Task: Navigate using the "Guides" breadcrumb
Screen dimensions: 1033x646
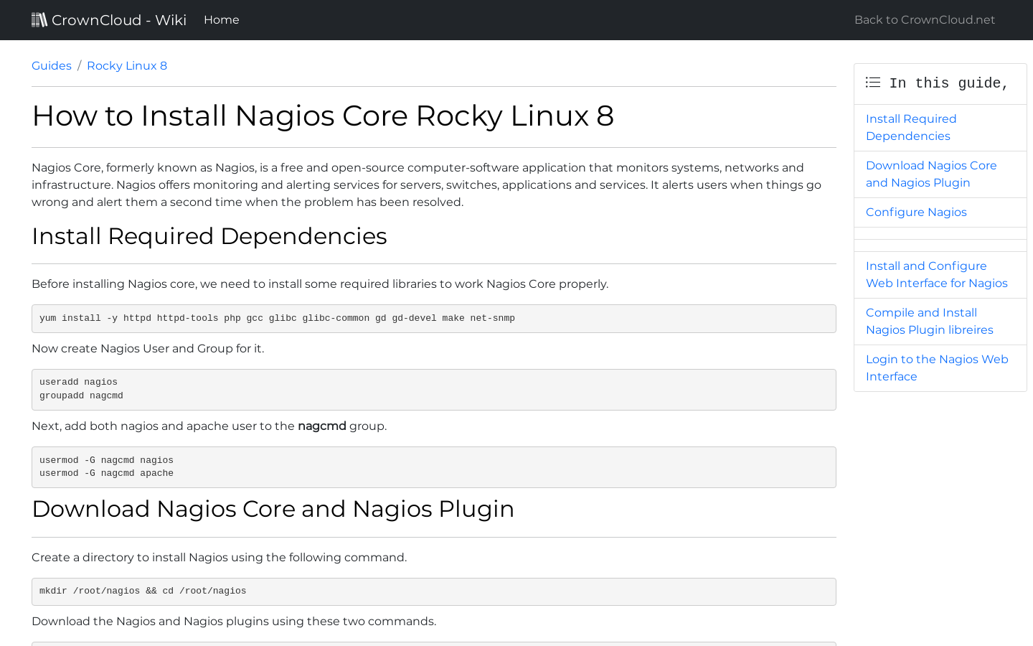Action: click(51, 65)
